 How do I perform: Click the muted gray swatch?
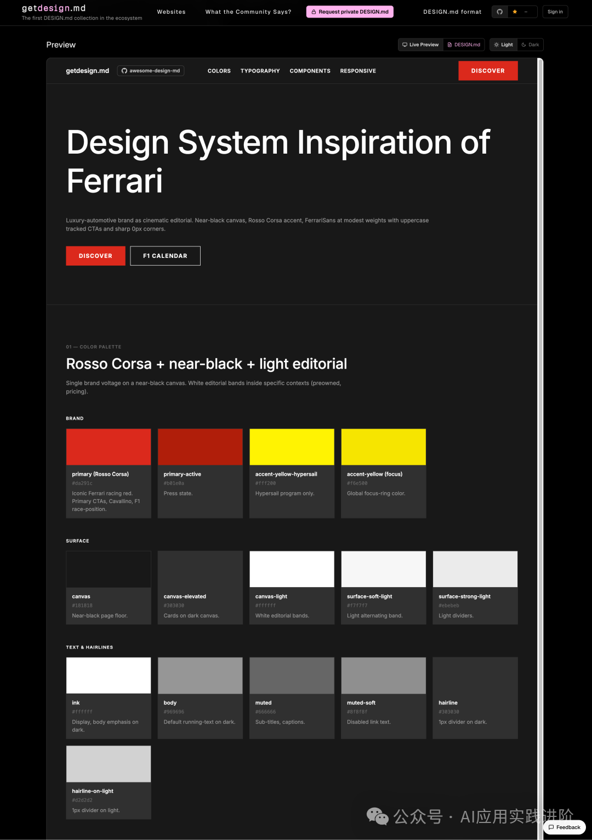coord(292,675)
